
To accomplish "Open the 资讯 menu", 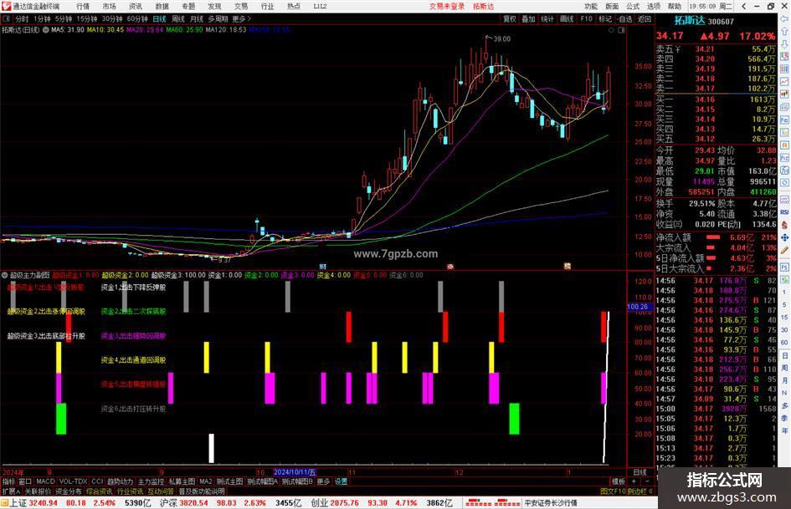I will 136,6.
